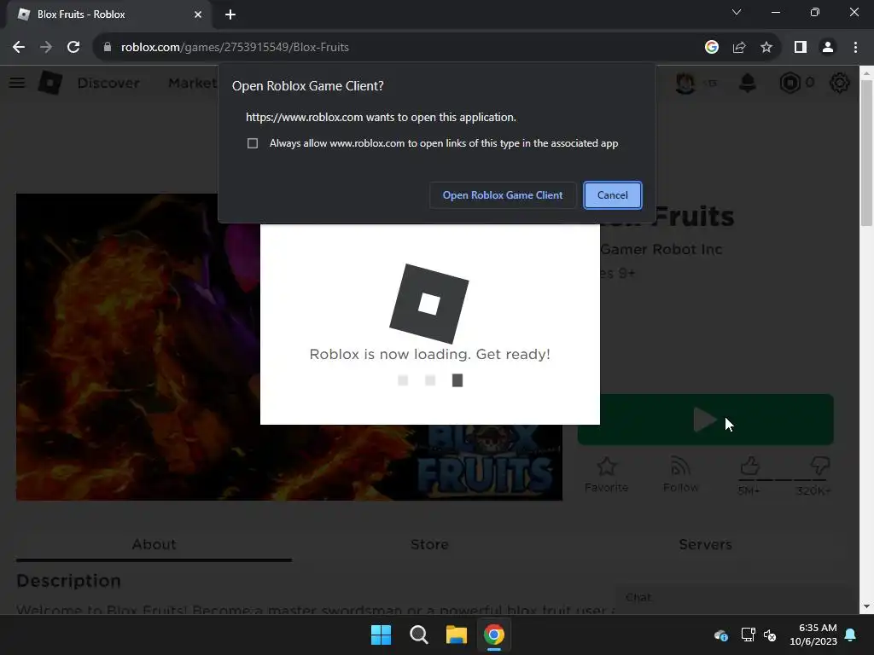
Task: Click the Google icon in address bar
Action: coord(711,48)
